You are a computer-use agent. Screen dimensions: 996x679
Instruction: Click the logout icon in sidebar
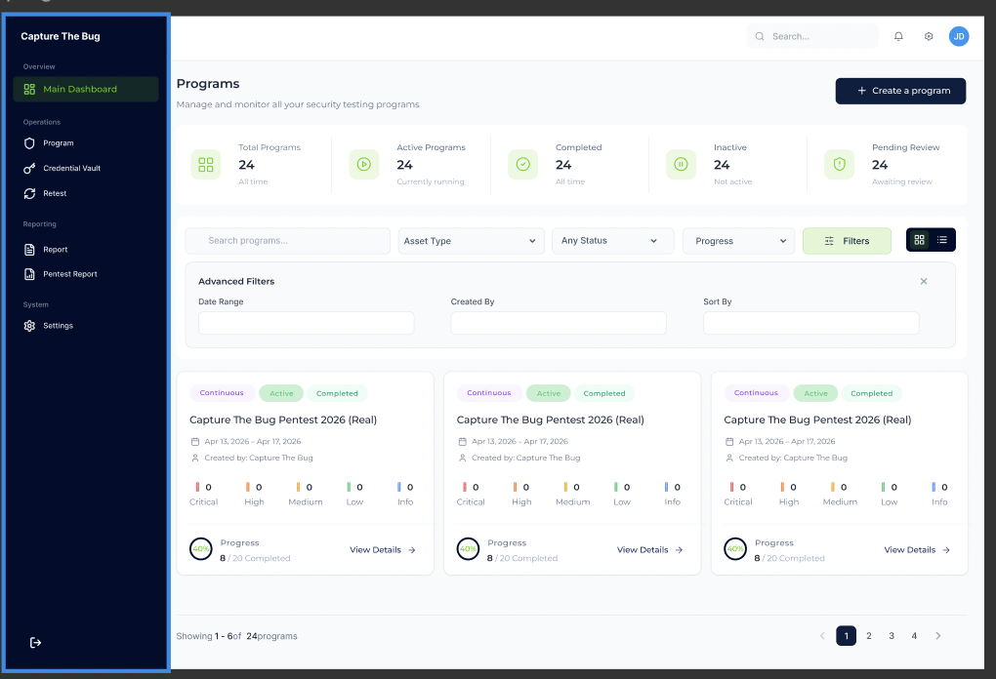pos(35,642)
